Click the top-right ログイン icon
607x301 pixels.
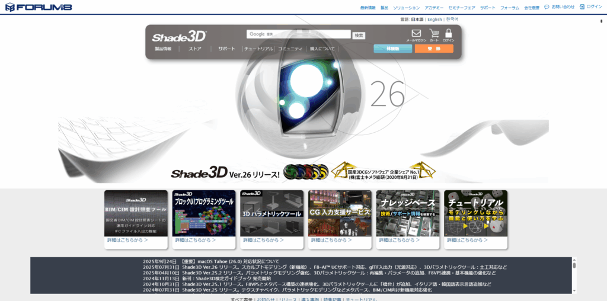582,7
